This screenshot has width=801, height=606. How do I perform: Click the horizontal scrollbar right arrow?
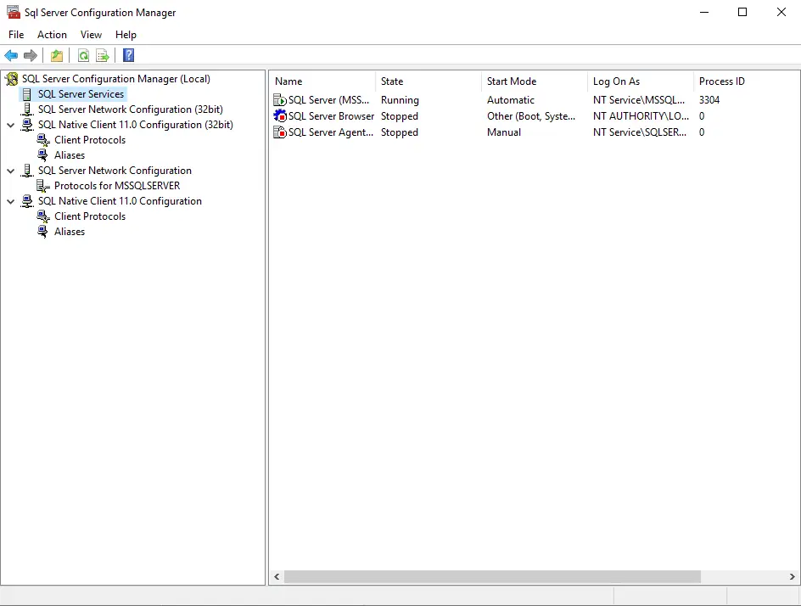[793, 576]
